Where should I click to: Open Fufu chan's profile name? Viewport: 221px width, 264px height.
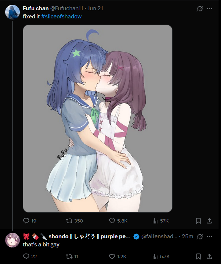click(36, 8)
